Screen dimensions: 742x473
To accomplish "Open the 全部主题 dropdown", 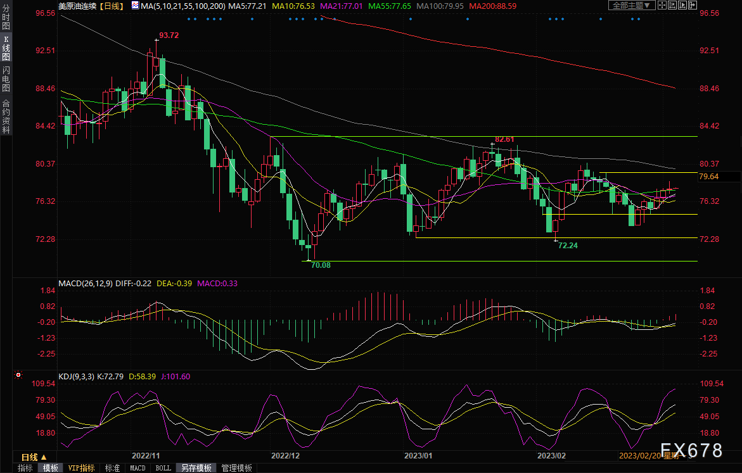I will (632, 5).
